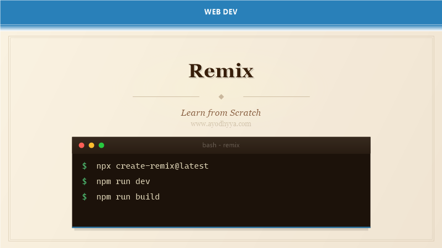This screenshot has width=442, height=248.
Task: Click the red close dot in terminal
Action: point(81,145)
